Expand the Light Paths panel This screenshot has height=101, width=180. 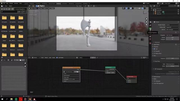tap(156, 44)
